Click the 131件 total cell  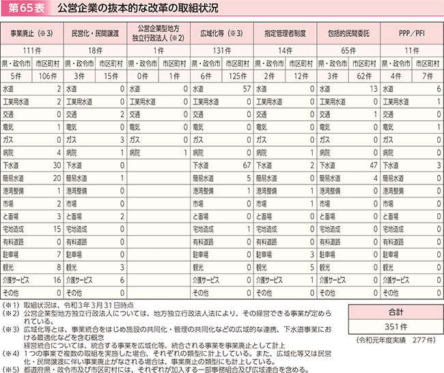pyautogui.click(x=222, y=51)
